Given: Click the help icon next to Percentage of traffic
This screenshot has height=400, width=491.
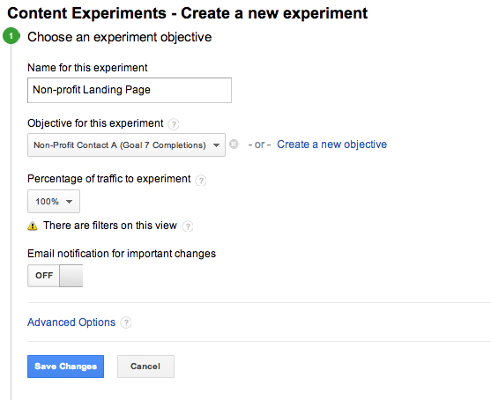Looking at the screenshot, I should click(201, 181).
